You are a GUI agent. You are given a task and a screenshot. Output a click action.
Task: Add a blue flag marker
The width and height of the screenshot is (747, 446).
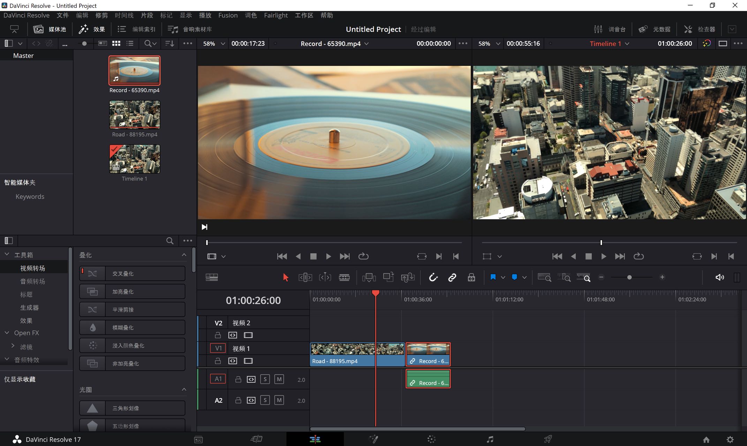[x=493, y=277]
